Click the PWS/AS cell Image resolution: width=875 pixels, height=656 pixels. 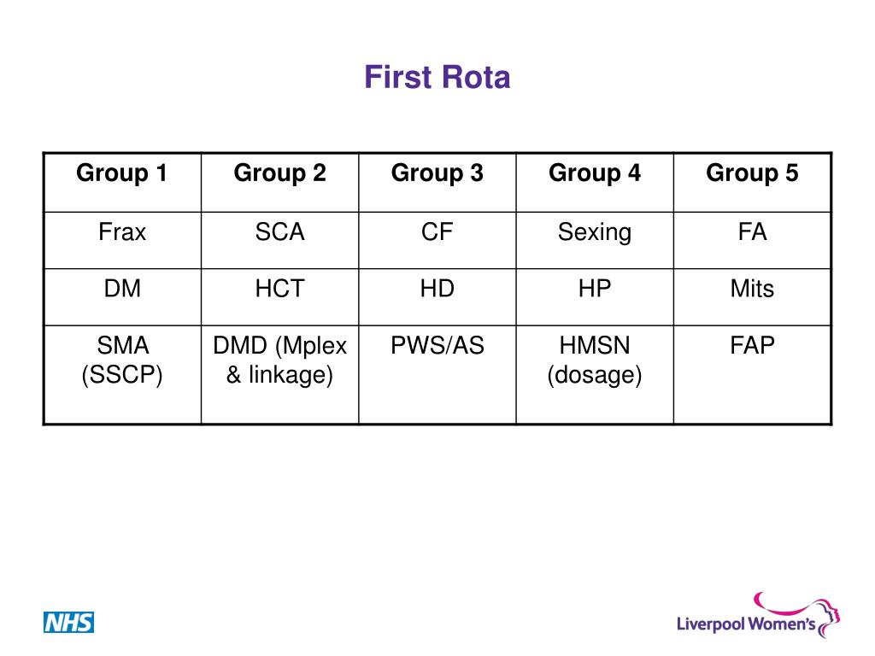click(437, 375)
